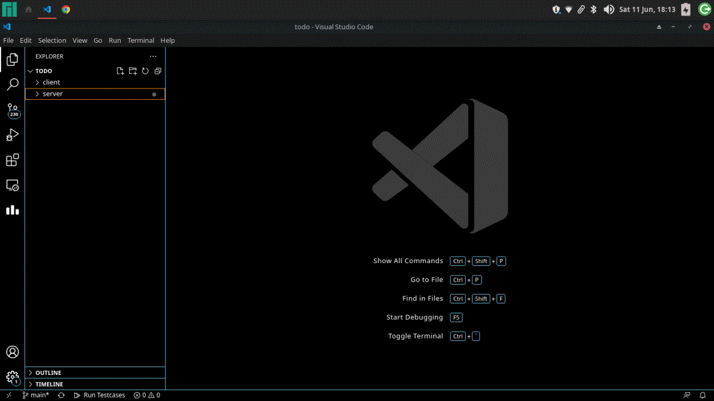Click the battery power tray icon
This screenshot has height=401, width=714.
686,10
